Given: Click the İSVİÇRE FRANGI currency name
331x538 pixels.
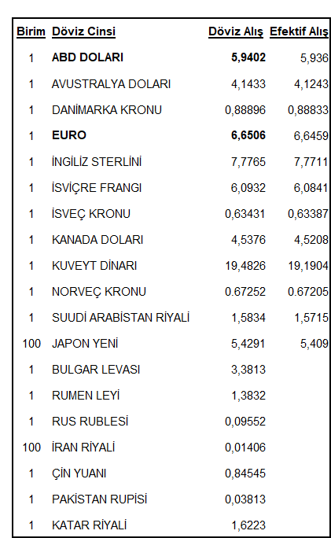Looking at the screenshot, I should [x=97, y=188].
